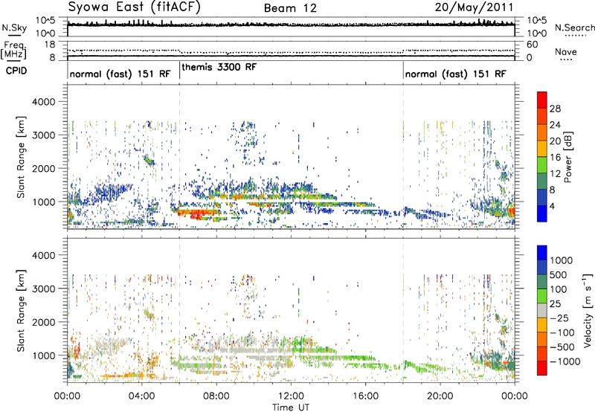
Task: Click the power panel 'Slant Range [km]' label
Action: click(x=21, y=157)
